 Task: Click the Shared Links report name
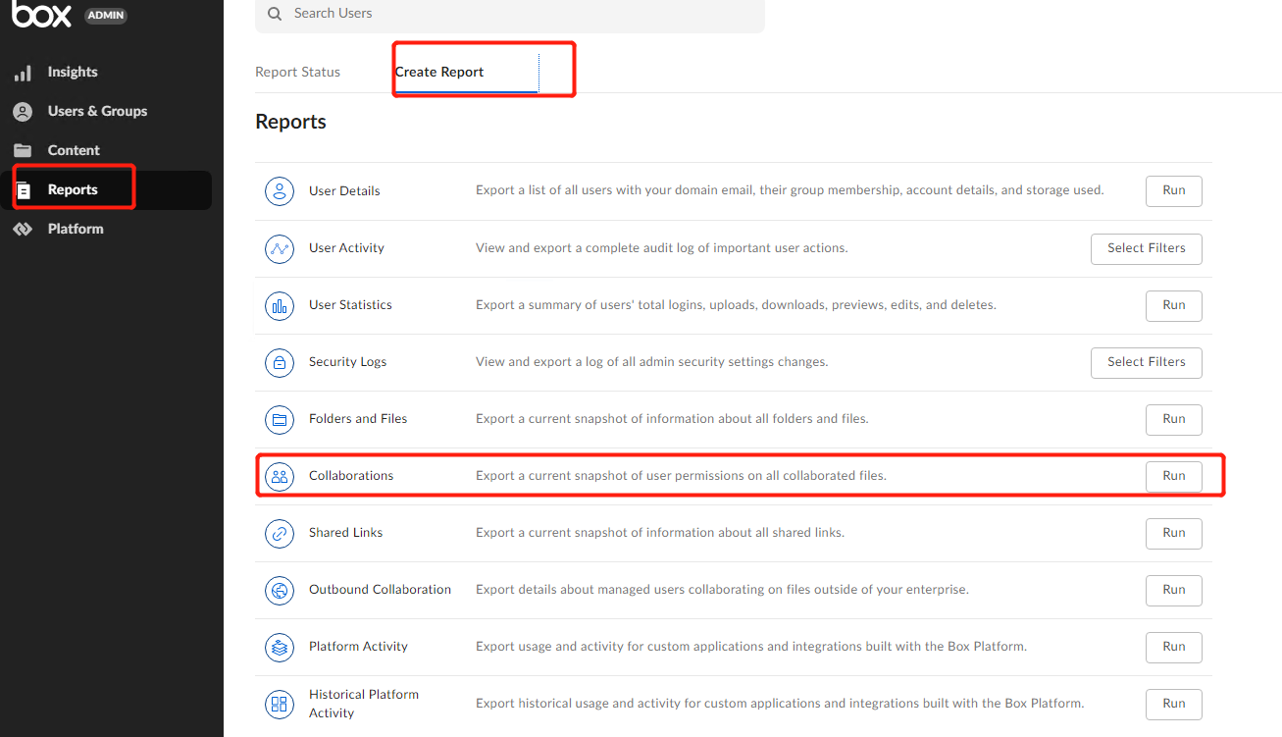(346, 533)
